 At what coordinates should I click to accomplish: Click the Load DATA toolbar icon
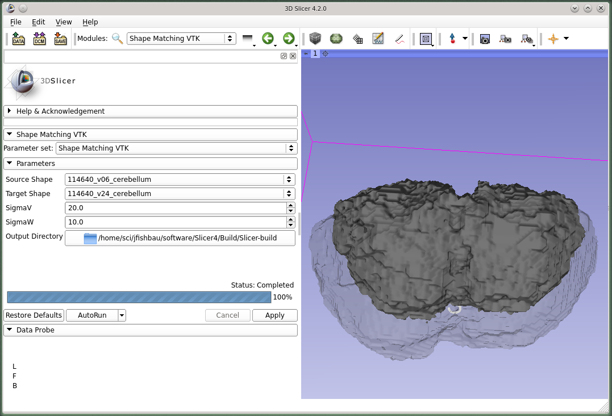[x=19, y=39]
